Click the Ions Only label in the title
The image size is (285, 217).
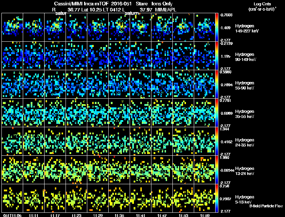tap(162, 4)
